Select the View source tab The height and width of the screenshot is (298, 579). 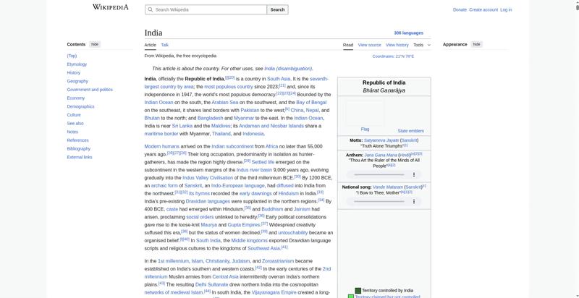[369, 45]
